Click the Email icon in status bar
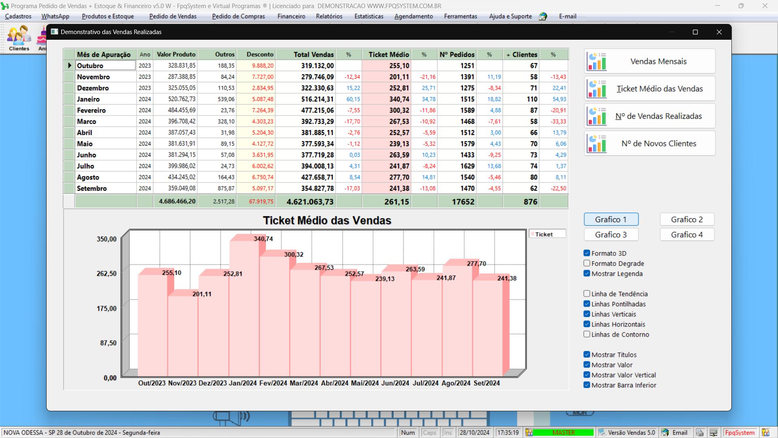 [x=665, y=433]
